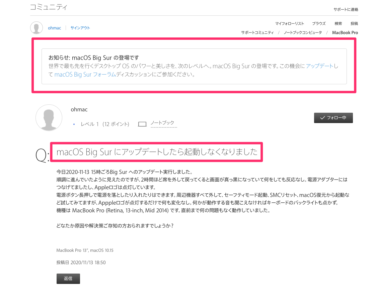Click the small user avatar beside ohmac
The width and height of the screenshot is (371, 308).
point(36,28)
